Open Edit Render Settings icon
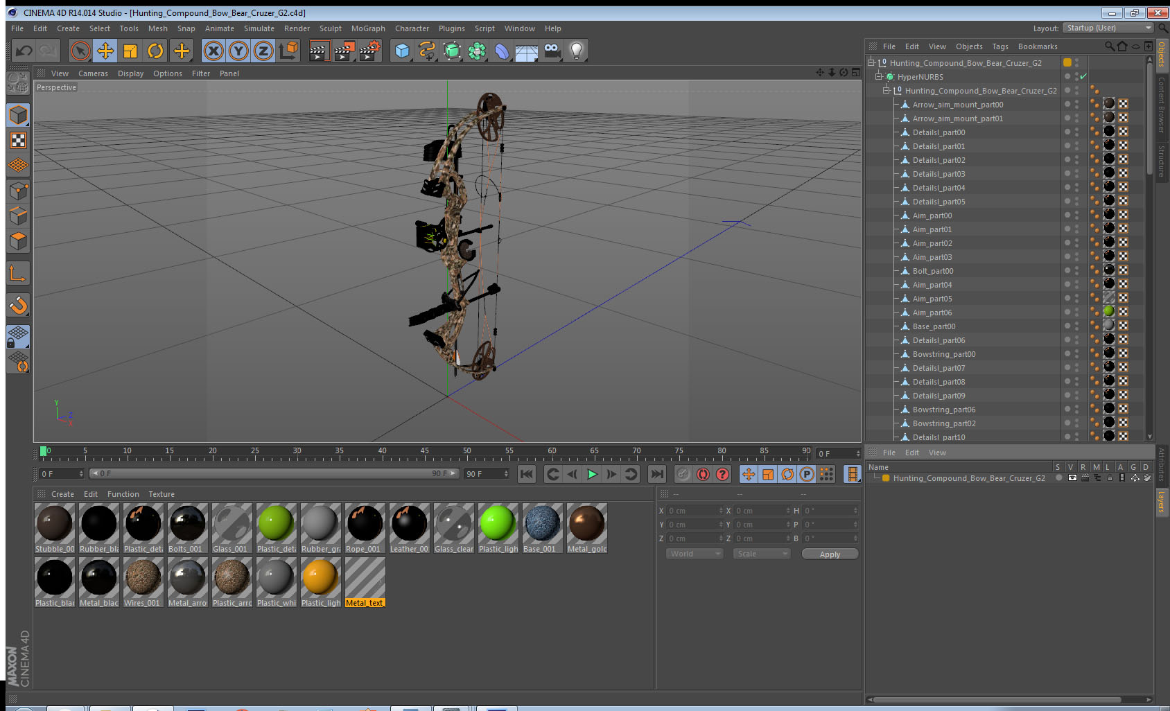This screenshot has width=1170, height=711. point(369,51)
